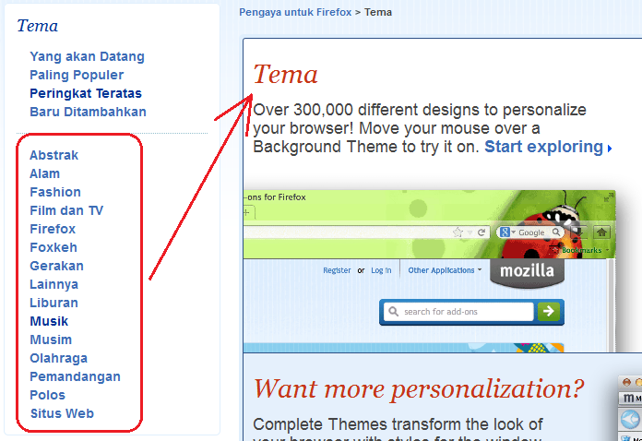Screen dimensions: 642x441
Task: Expand the Other Applications dropdown
Action: [445, 270]
